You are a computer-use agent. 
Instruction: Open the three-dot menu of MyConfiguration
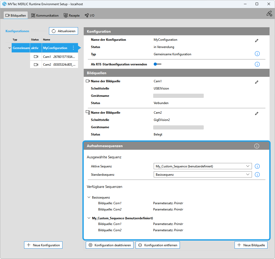click(73, 48)
